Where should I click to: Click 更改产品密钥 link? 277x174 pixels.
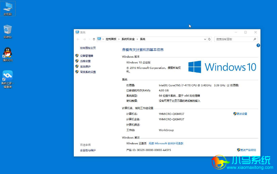(x=248, y=150)
